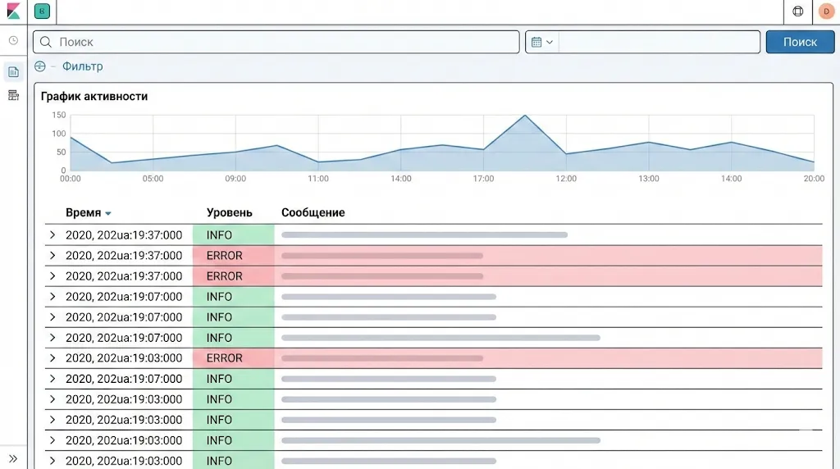Open the recently viewed clock icon
Image resolution: width=840 pixels, height=469 pixels.
tap(13, 40)
